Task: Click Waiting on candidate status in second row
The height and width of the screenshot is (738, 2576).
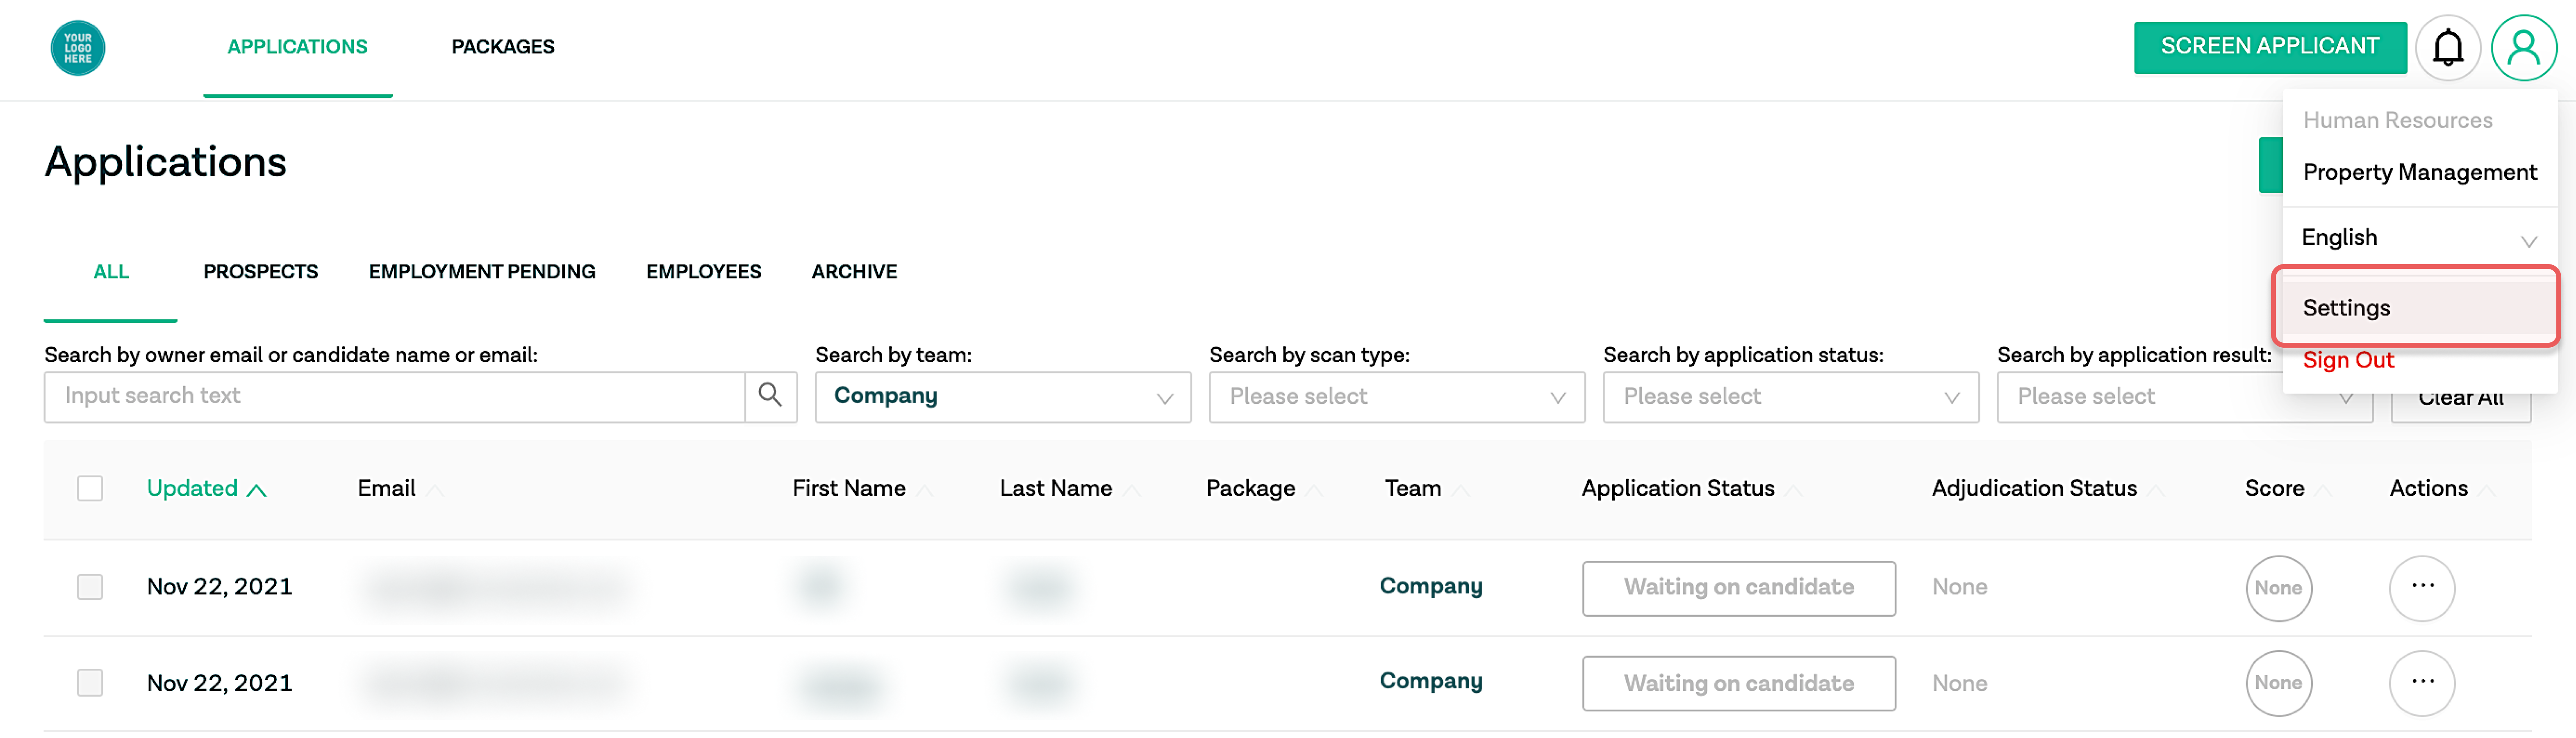Action: coord(1739,683)
